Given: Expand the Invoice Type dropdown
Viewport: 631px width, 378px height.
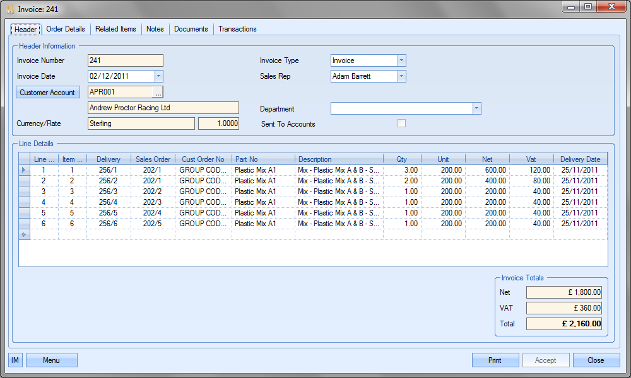Looking at the screenshot, I should click(x=401, y=60).
